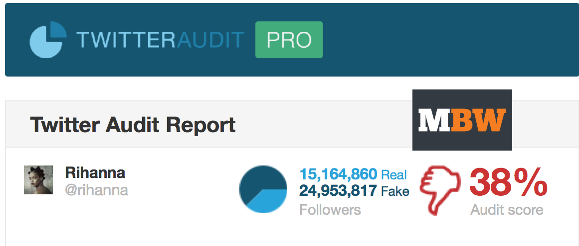This screenshot has width=579, height=246.
Task: Select the 15,164,860 real followers count
Action: (x=338, y=174)
